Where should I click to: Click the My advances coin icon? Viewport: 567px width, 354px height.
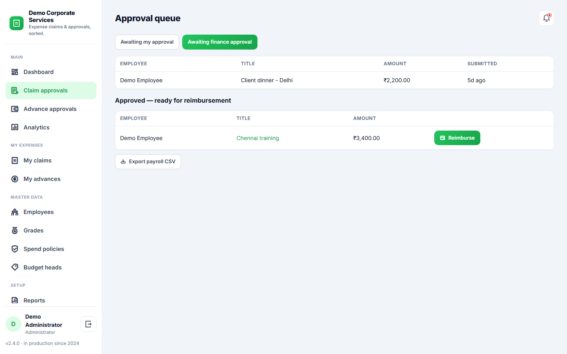click(15, 179)
